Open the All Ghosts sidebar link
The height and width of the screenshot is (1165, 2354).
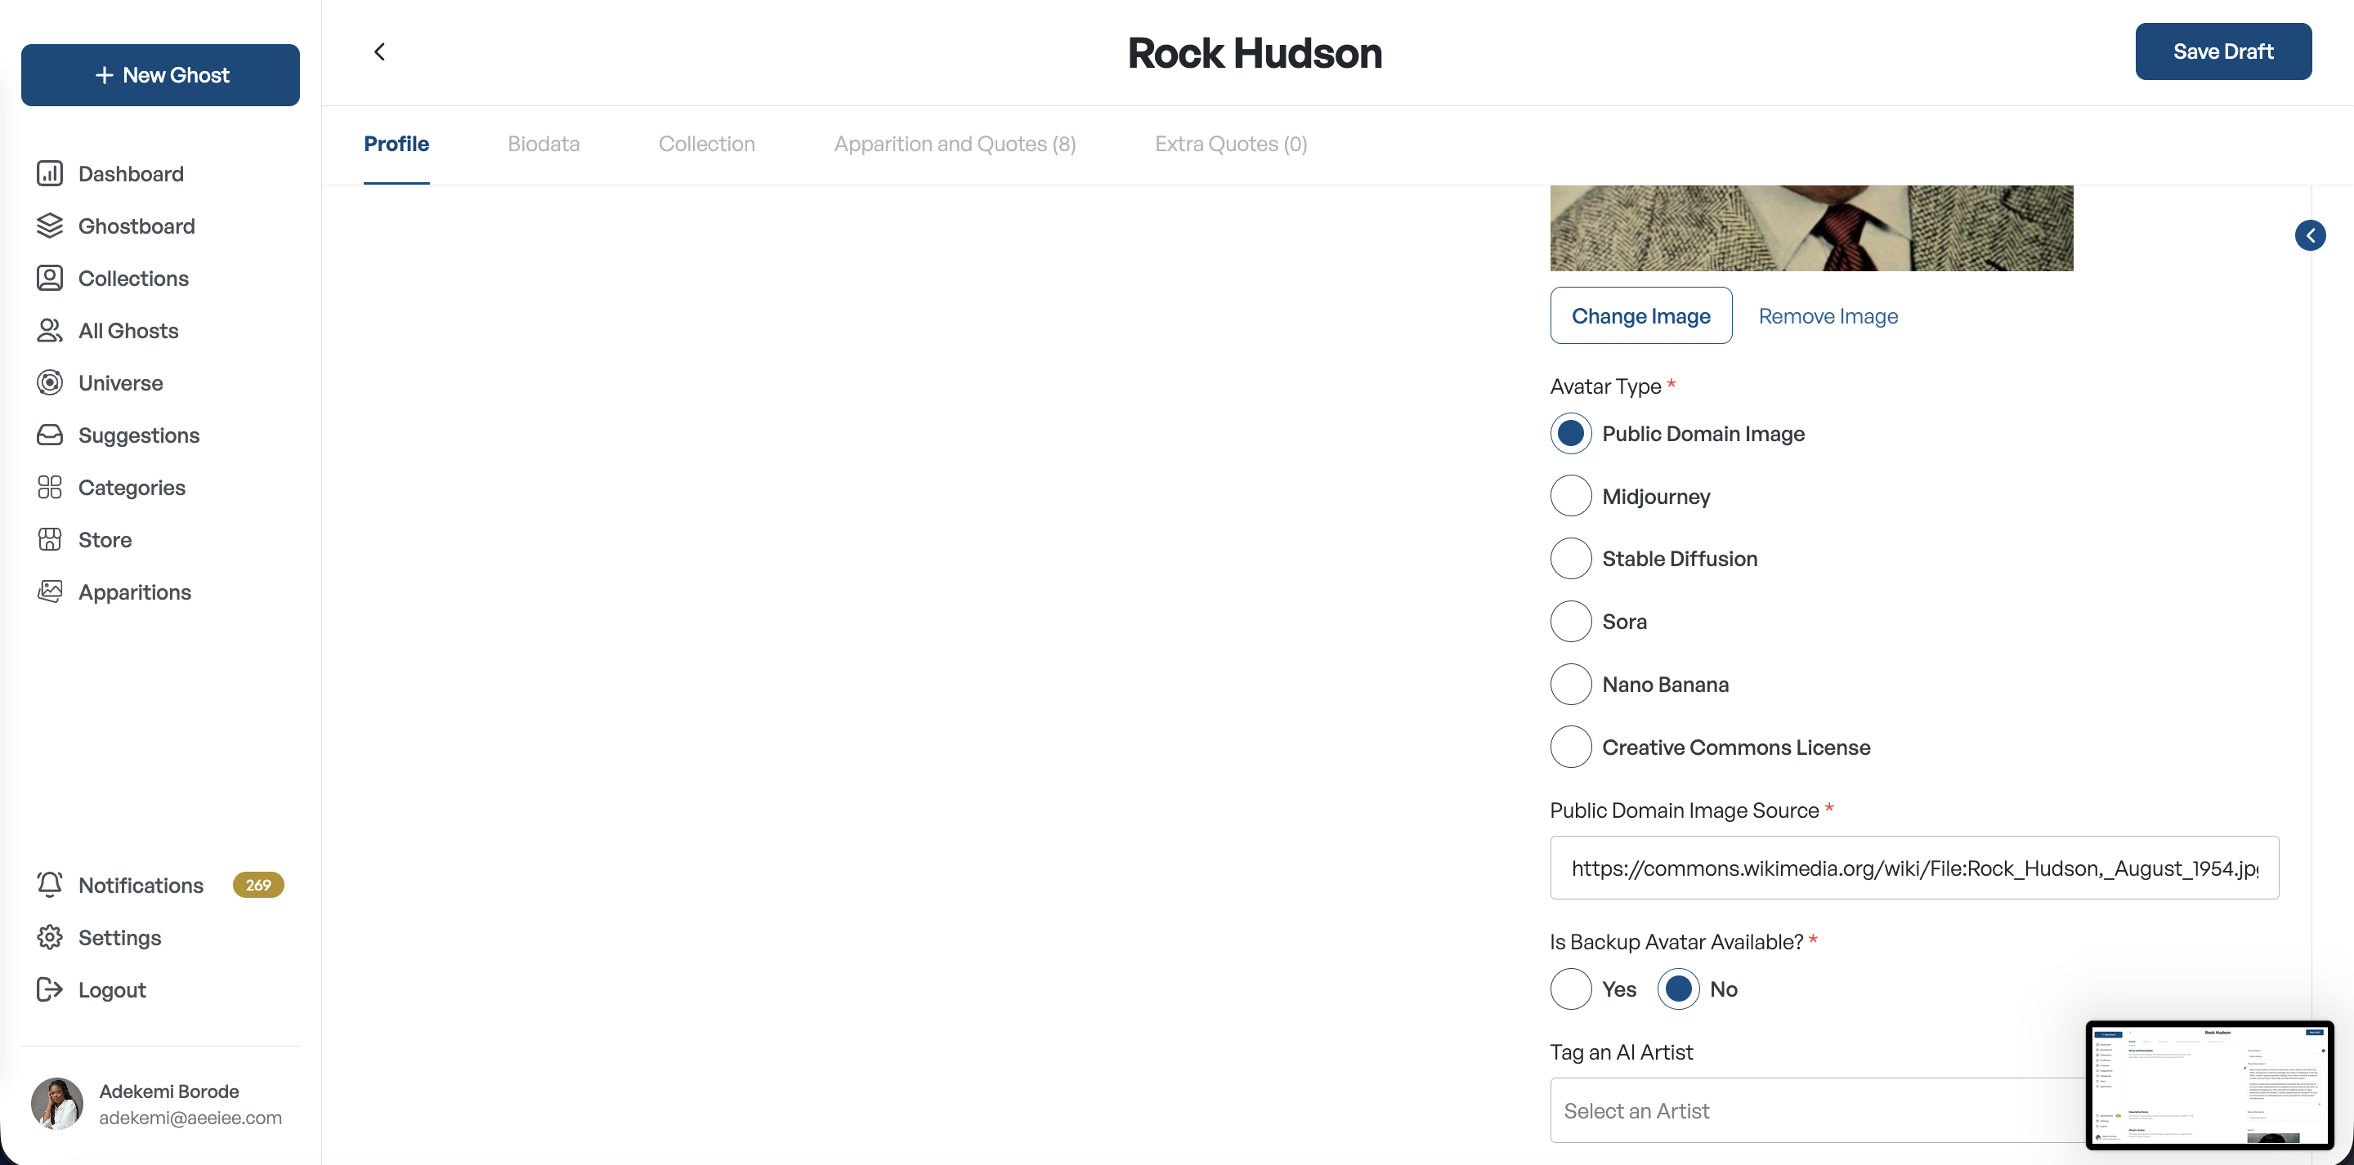tap(128, 330)
